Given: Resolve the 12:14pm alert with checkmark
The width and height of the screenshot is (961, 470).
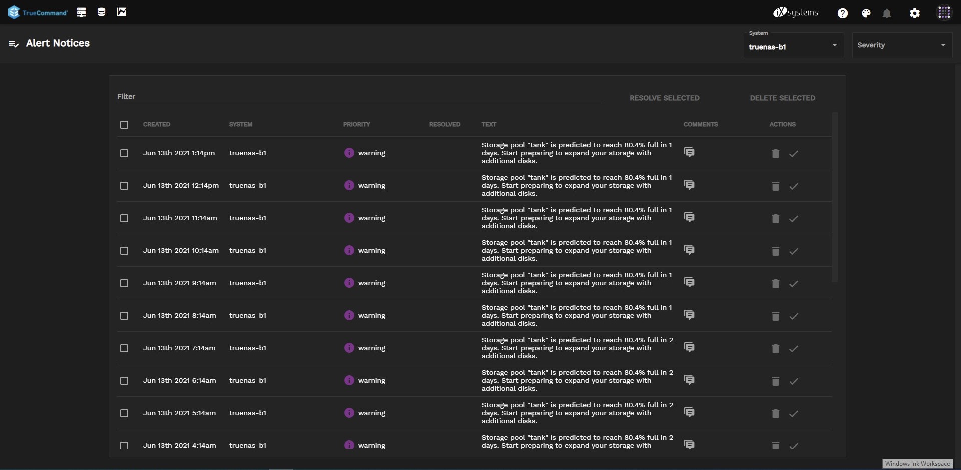Looking at the screenshot, I should [794, 186].
